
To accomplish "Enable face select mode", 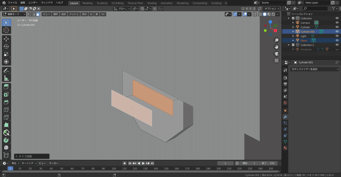I will tap(38, 14).
